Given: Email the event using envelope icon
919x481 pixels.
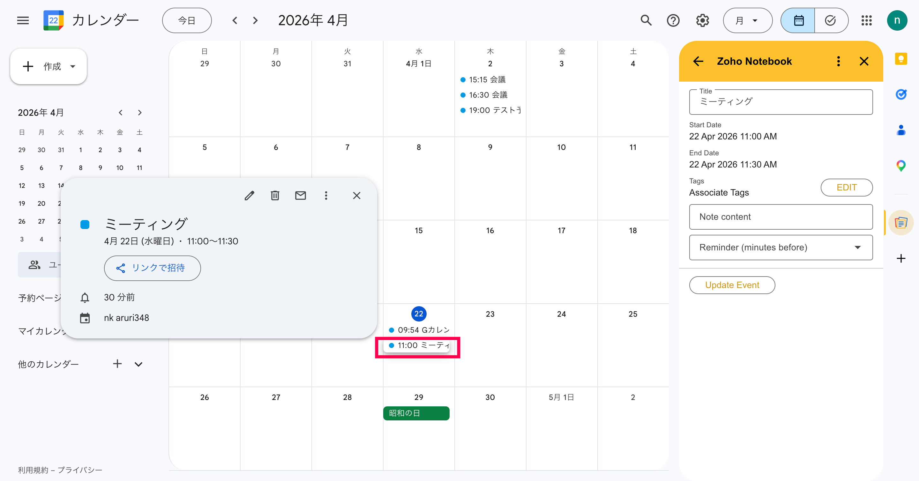Looking at the screenshot, I should (x=300, y=196).
